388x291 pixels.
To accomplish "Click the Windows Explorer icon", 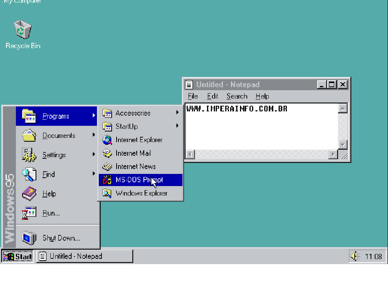I will pos(107,193).
